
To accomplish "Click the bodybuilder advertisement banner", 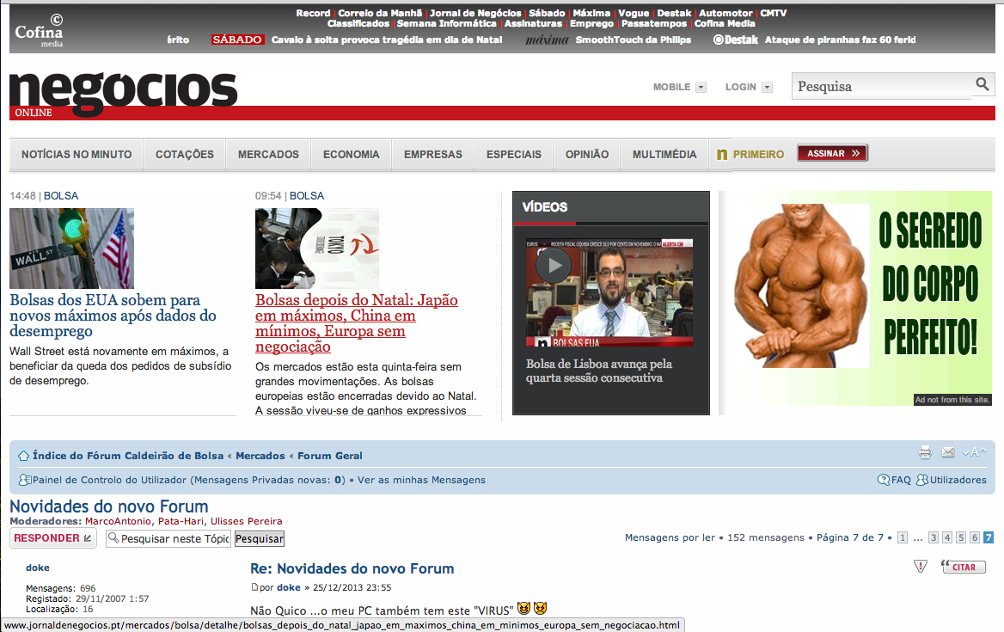I will point(859,298).
